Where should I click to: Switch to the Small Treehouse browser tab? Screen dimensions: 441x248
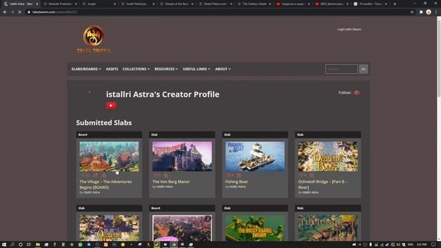pos(138,4)
